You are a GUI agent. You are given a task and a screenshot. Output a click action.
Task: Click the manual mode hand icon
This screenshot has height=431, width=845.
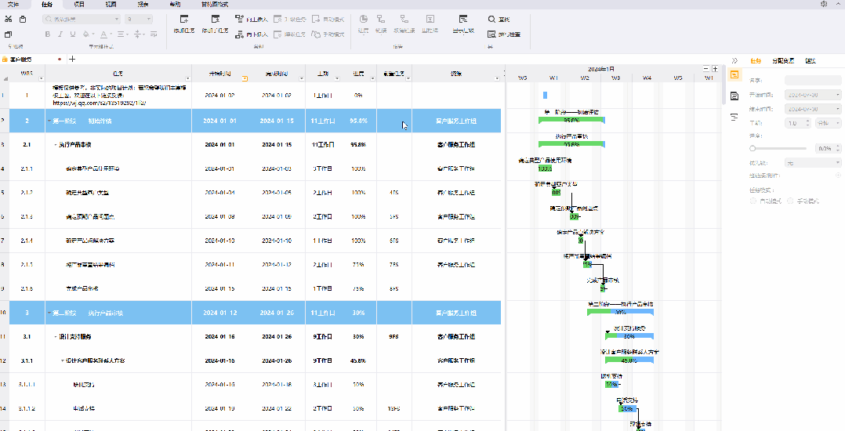316,34
